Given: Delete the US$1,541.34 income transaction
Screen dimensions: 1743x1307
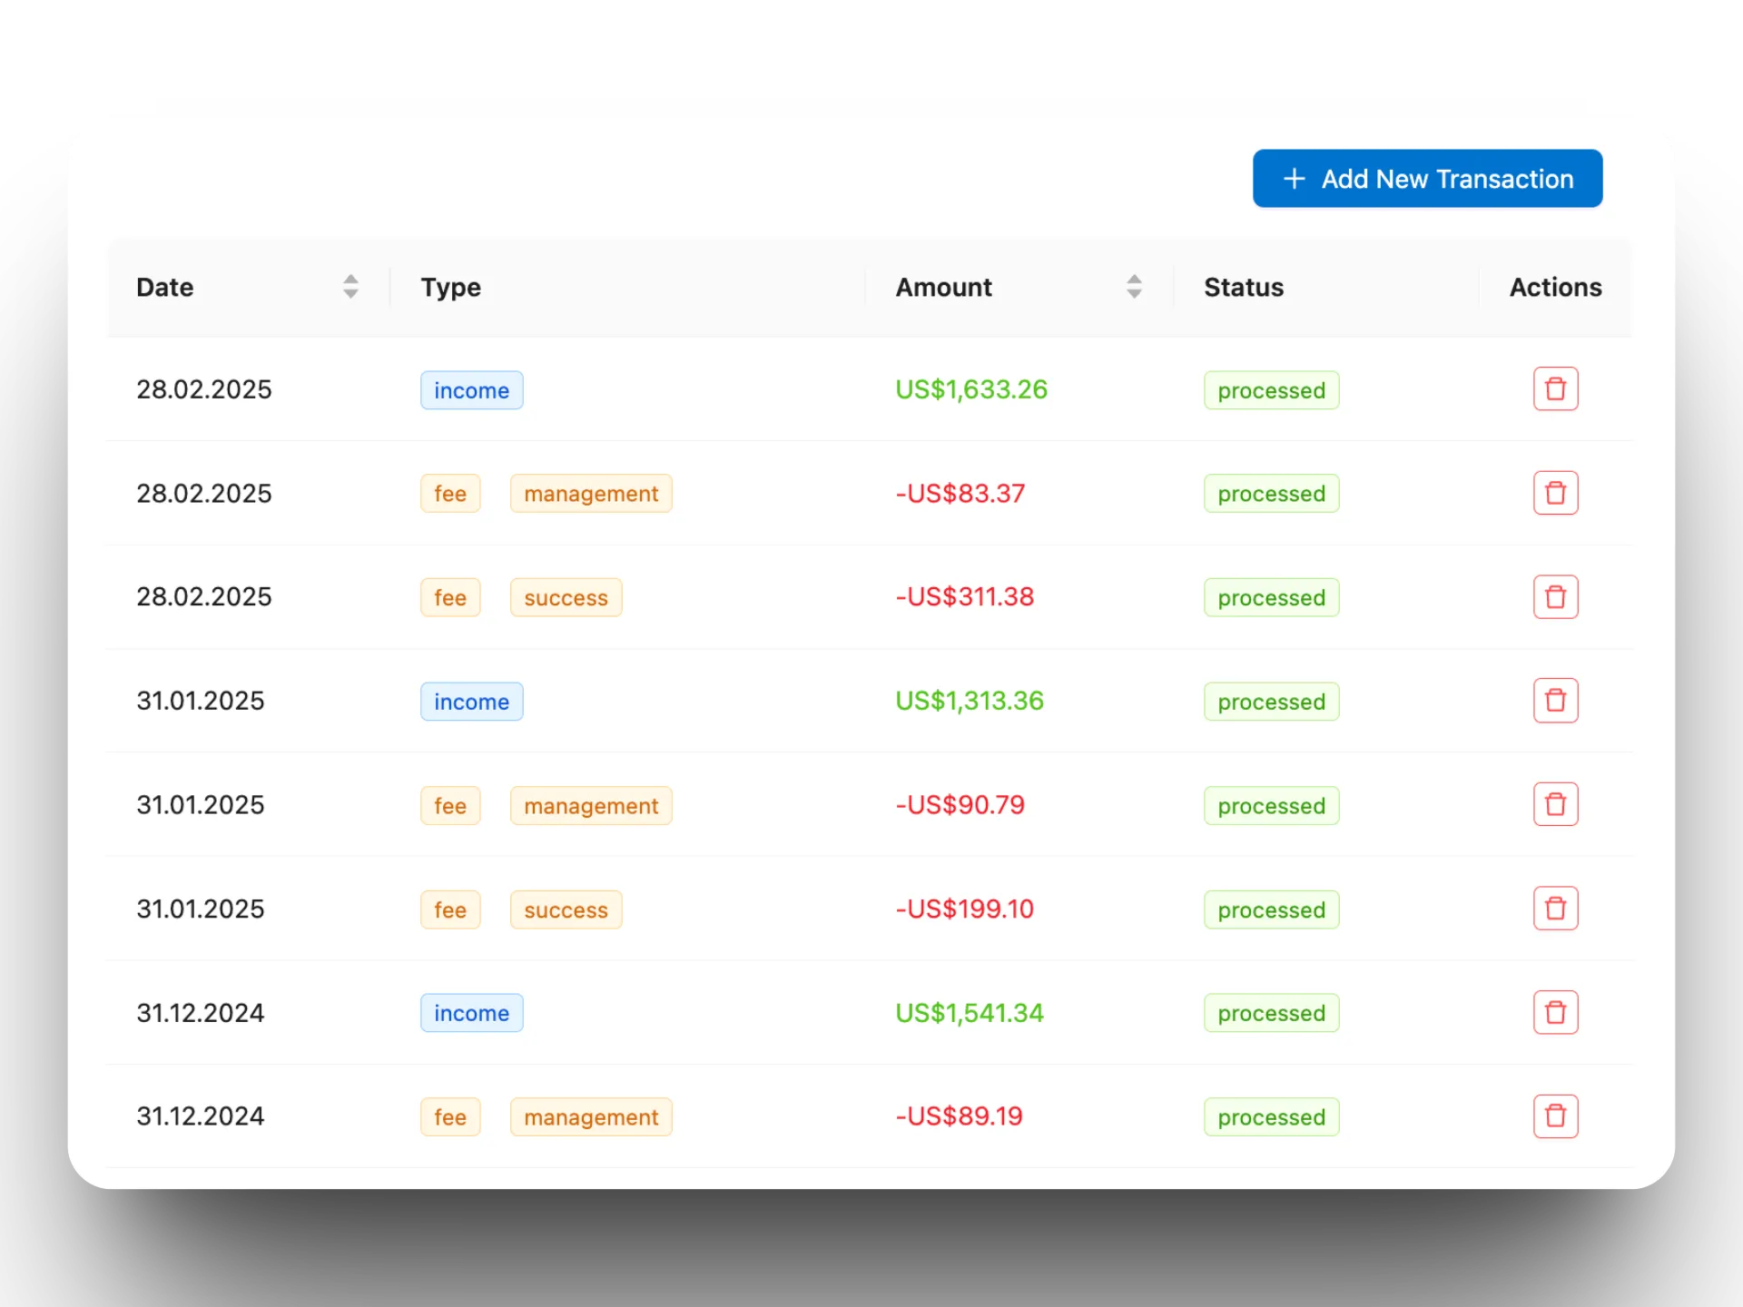Looking at the screenshot, I should 1555,1012.
